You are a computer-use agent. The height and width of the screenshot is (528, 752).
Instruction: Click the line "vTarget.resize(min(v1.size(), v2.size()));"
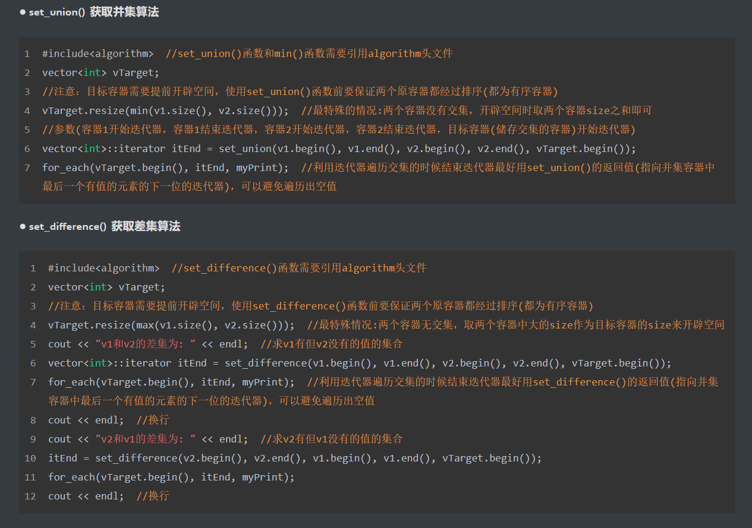(x=166, y=110)
